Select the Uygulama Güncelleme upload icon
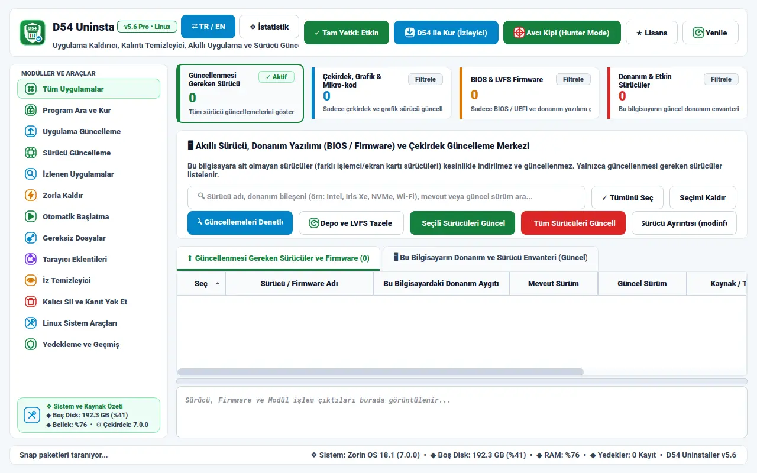This screenshot has height=473, width=757. (31, 132)
